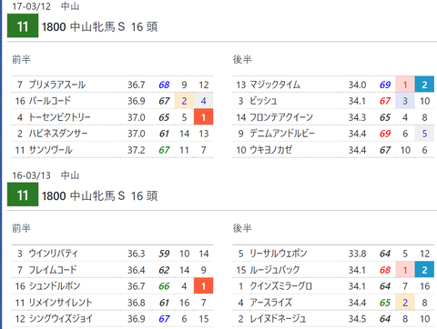Click the 2017 race title 1800 中山牝馬S
Screen dimensions: 437x329
(x=84, y=27)
